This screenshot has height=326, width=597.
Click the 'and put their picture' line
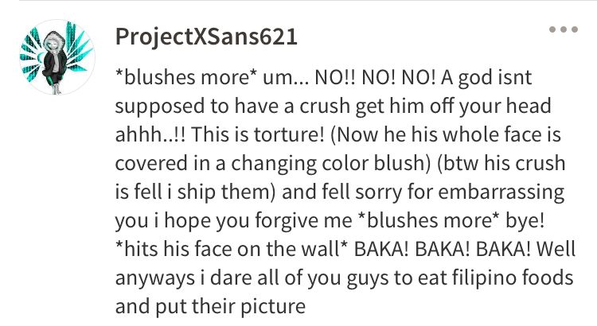pos(210,306)
